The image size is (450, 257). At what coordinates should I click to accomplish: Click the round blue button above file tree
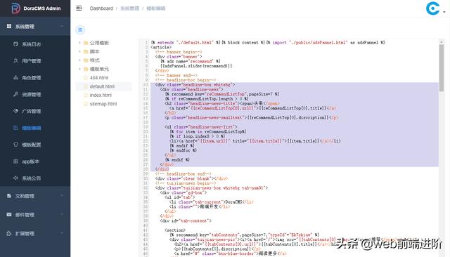click(80, 29)
